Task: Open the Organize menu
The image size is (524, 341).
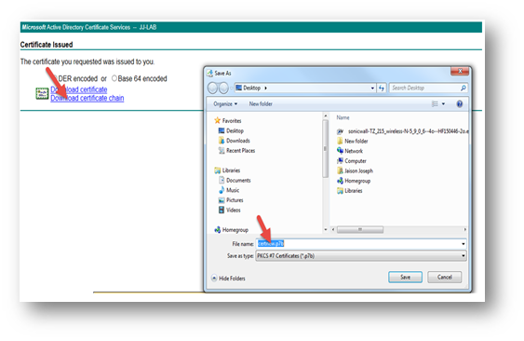Action: [225, 104]
